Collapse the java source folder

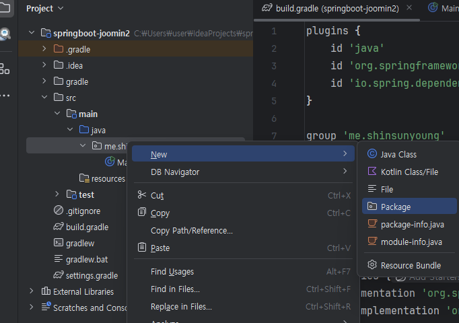point(70,129)
